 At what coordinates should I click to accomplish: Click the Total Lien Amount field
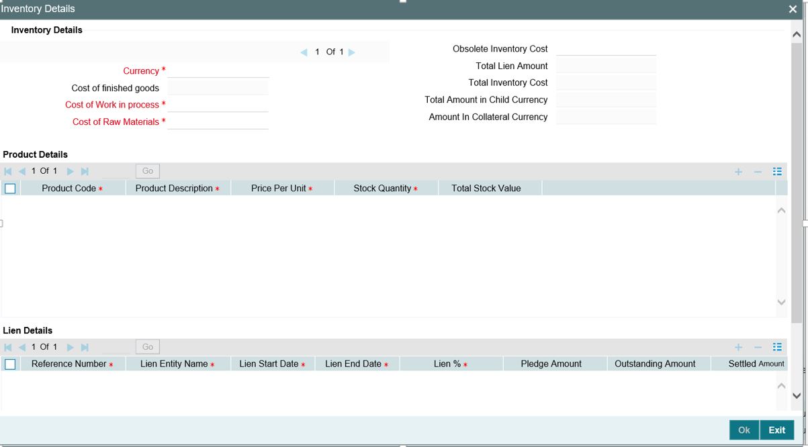pos(607,66)
